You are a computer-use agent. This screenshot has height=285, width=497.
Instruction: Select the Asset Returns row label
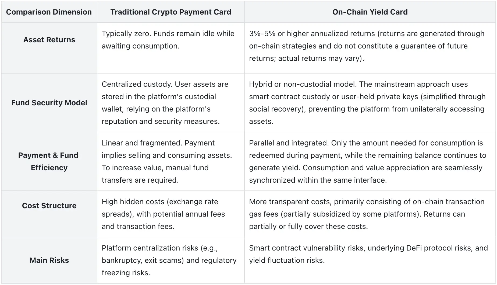pyautogui.click(x=49, y=40)
